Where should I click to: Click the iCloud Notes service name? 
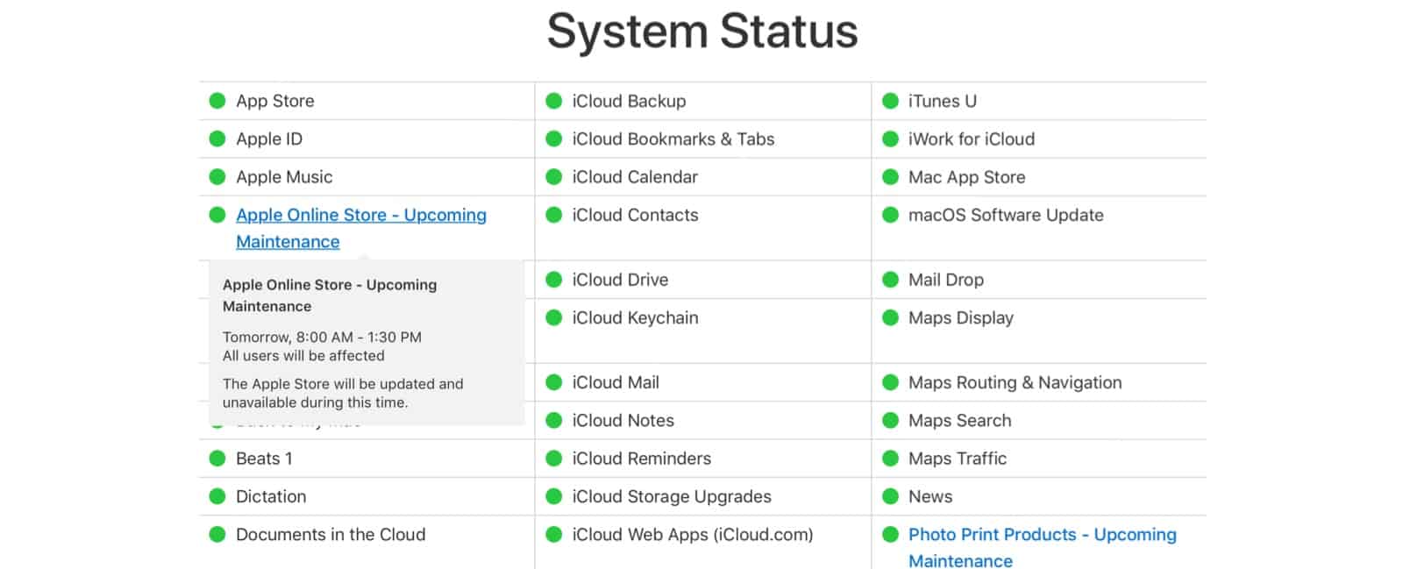(623, 420)
